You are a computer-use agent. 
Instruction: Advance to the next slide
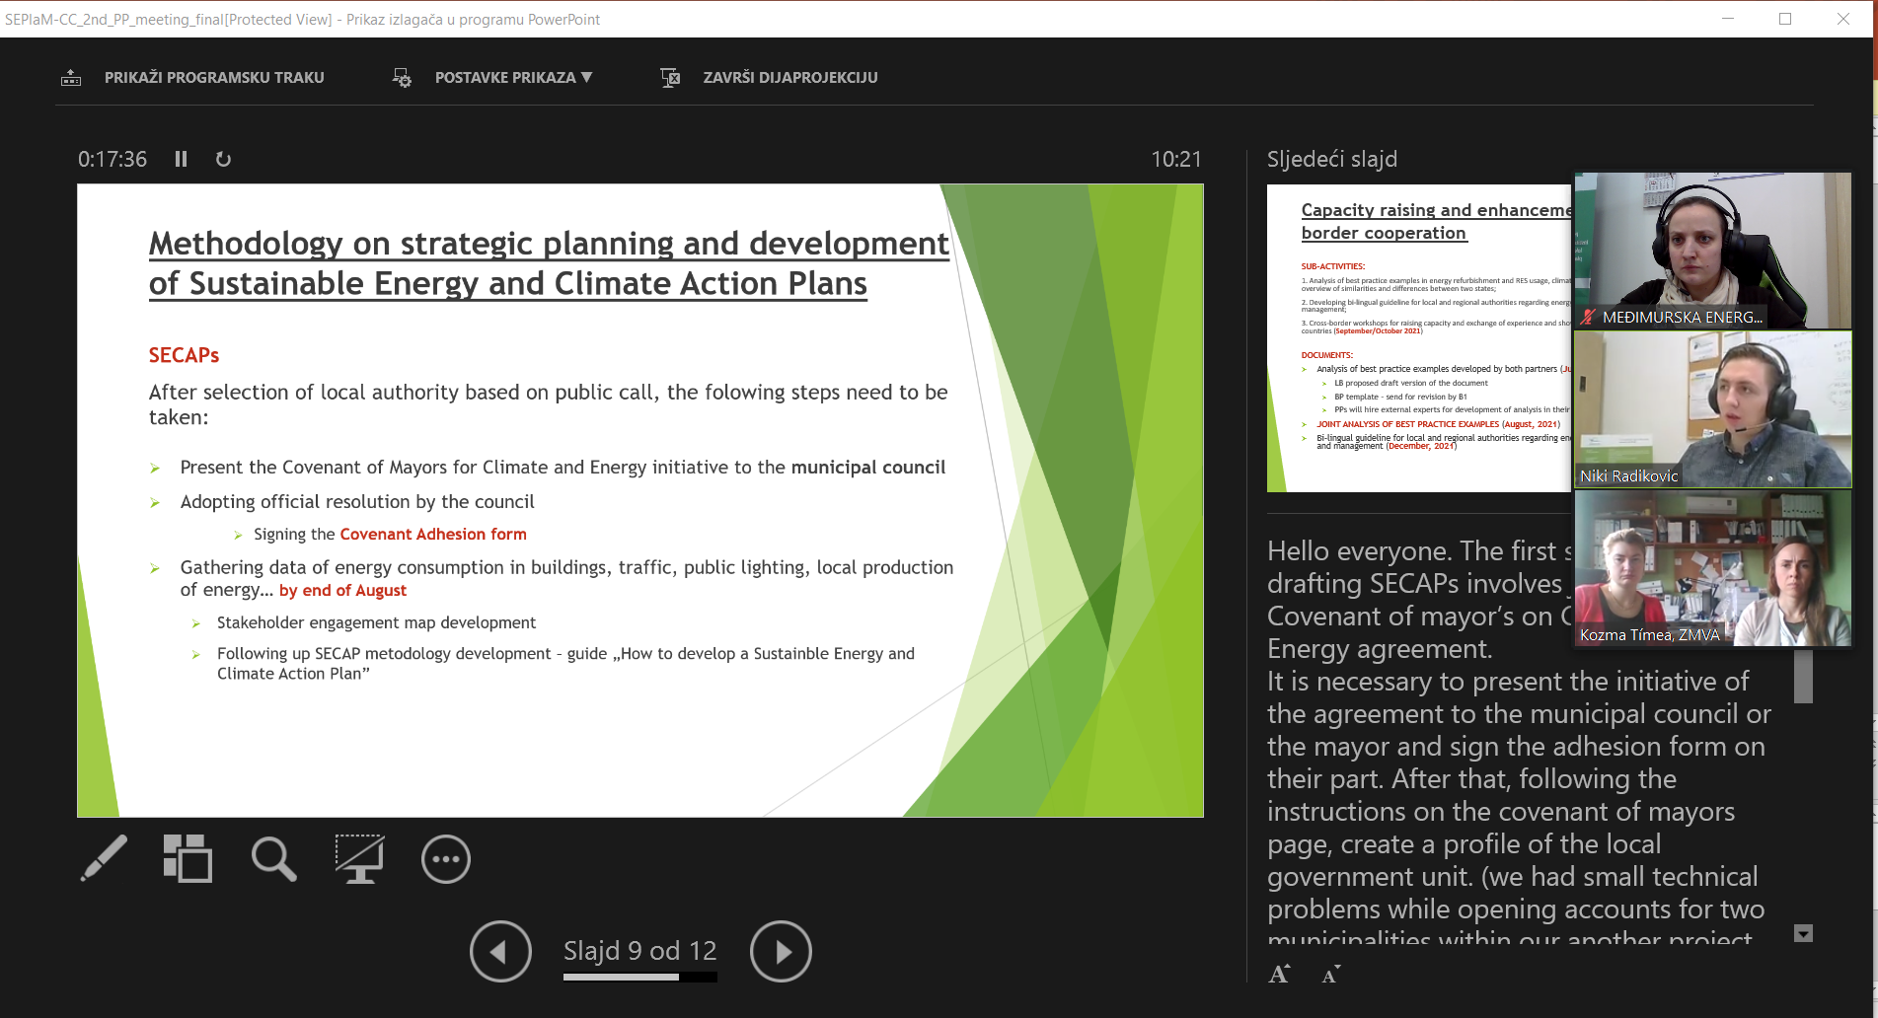point(781,951)
